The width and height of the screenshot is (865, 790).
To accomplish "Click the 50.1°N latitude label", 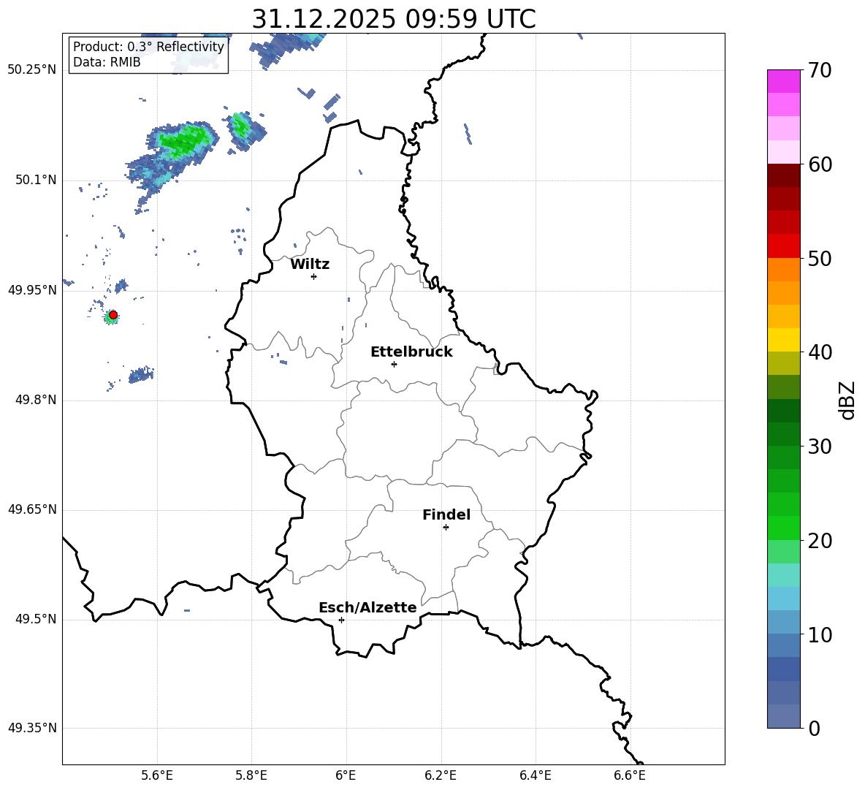I will click(x=36, y=181).
